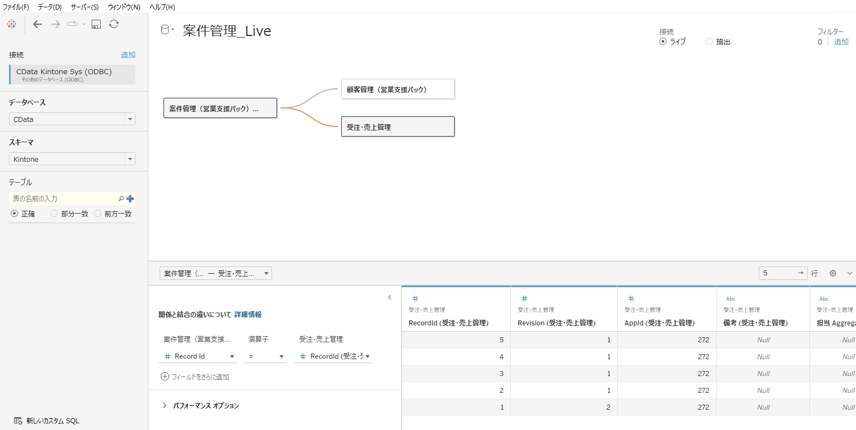Screen dimensions: 856x430
Task: Select the 顧客管理（営業支援パック） table node
Action: [x=398, y=89]
